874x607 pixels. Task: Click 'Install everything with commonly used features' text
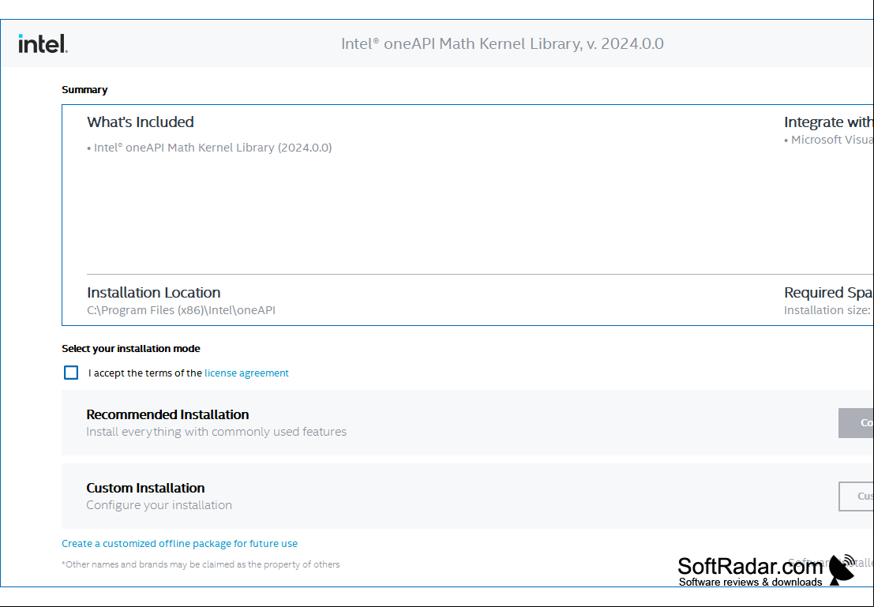(x=216, y=432)
